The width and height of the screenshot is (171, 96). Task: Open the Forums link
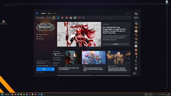click(x=40, y=37)
